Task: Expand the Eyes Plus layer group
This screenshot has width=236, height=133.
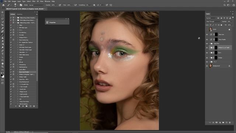Action: coord(209,44)
